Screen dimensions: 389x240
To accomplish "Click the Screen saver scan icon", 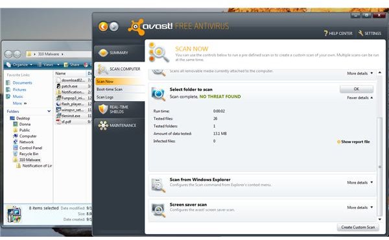I will 158,210.
